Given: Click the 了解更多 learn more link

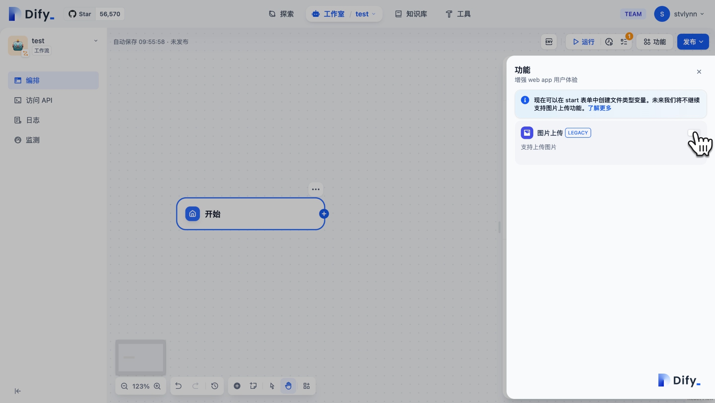Looking at the screenshot, I should point(599,108).
